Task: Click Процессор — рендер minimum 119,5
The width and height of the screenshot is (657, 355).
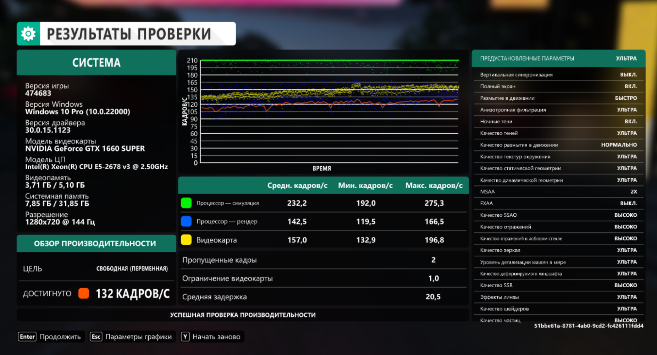Action: point(366,221)
